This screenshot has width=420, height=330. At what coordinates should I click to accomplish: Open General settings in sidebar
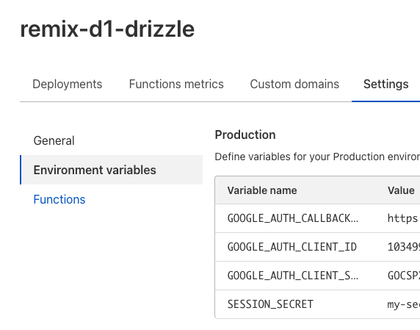(x=54, y=140)
